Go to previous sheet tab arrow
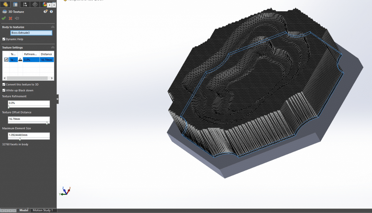Screen dimensions: 372x213 (x=6, y=210)
